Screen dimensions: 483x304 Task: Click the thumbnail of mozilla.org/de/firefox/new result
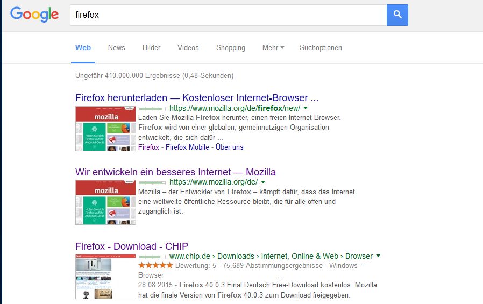coord(105,129)
